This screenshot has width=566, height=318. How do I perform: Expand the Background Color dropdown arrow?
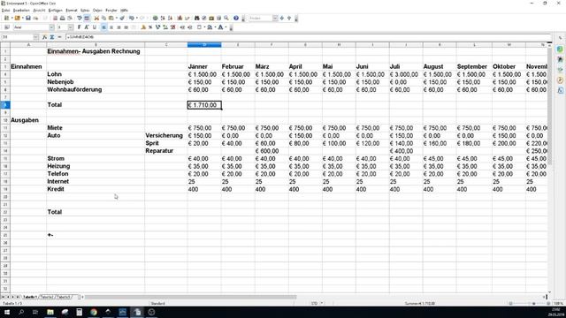[215, 27]
